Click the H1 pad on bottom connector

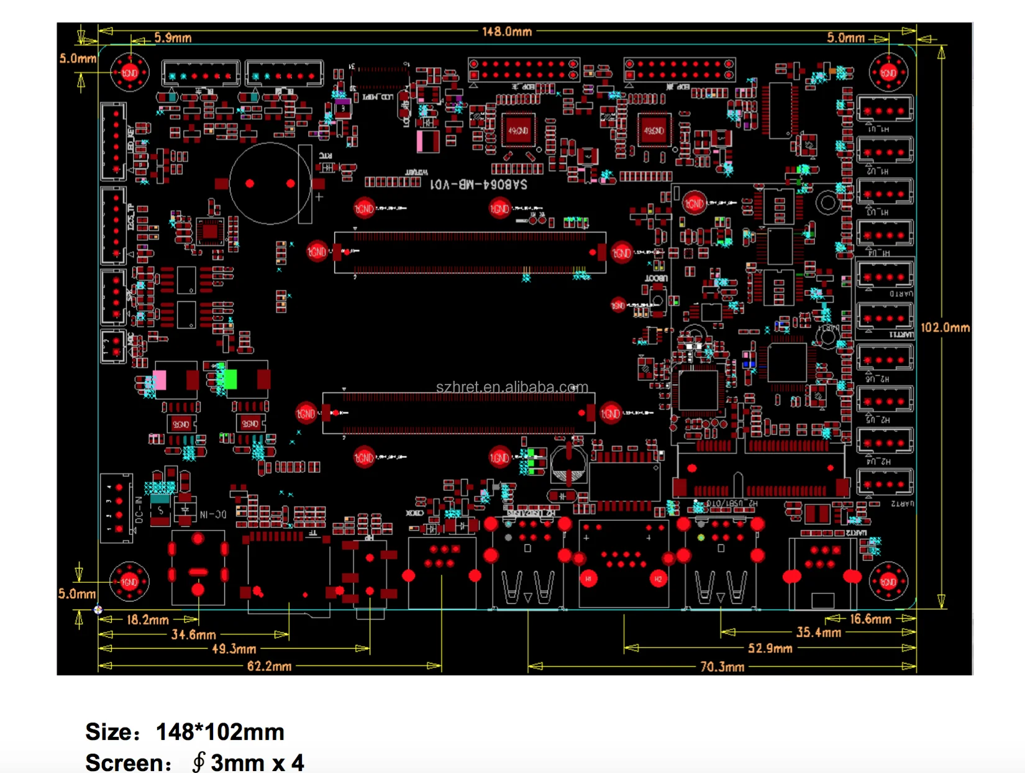(x=588, y=579)
